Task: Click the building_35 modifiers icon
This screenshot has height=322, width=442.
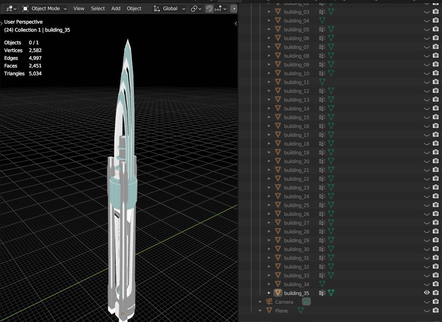Action: [322, 293]
